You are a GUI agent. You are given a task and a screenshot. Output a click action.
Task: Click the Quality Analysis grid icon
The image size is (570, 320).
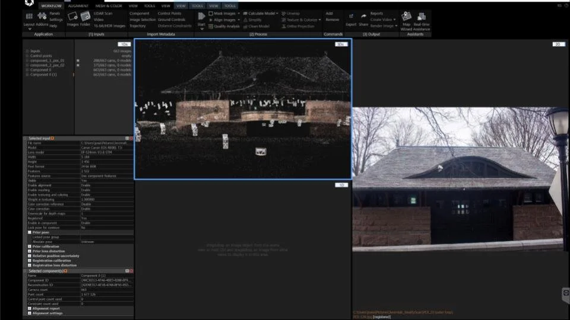[210, 26]
